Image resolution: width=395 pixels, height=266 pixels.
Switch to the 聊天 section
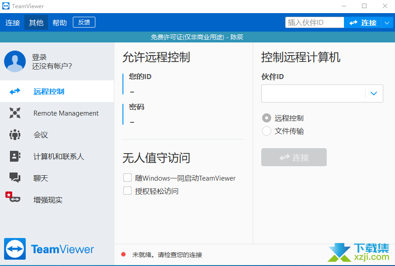57,178
